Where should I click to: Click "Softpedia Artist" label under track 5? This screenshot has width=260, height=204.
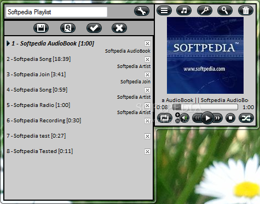(x=134, y=112)
